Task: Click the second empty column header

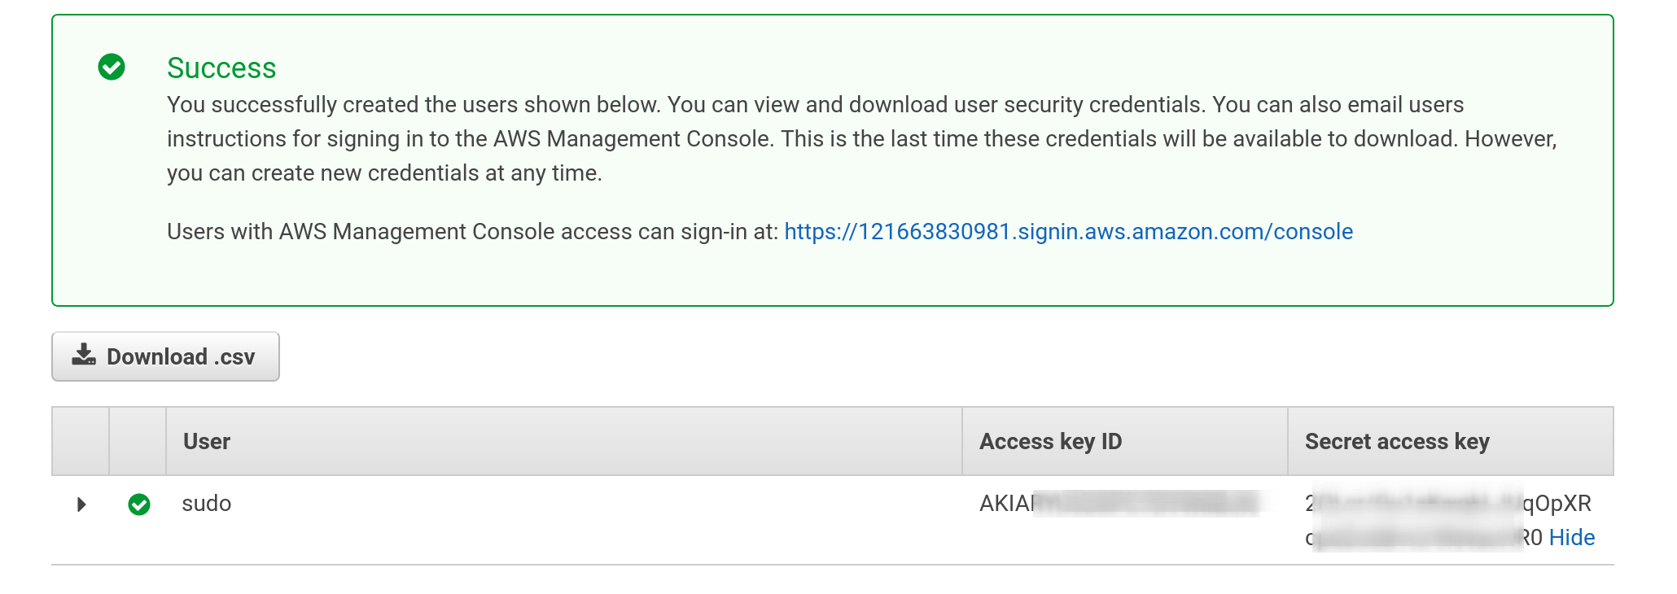Action: [x=138, y=442]
